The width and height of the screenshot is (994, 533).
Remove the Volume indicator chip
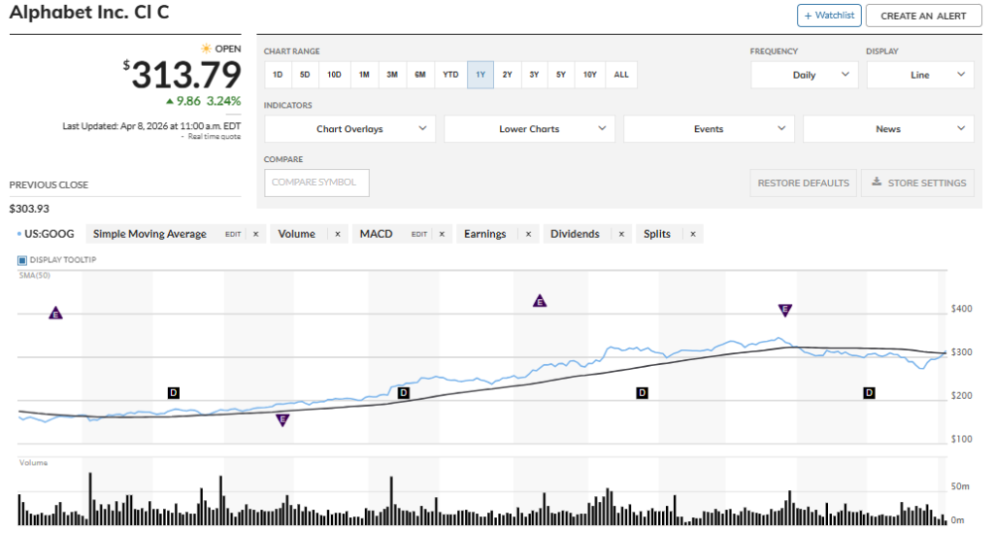[338, 234]
